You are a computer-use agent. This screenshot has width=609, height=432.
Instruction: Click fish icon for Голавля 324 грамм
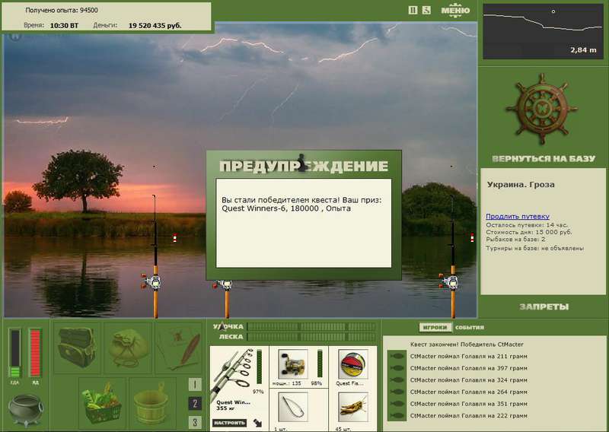[397, 380]
